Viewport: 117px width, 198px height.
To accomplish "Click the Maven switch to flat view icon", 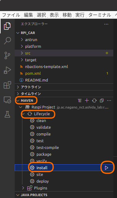I will [x=80, y=101].
